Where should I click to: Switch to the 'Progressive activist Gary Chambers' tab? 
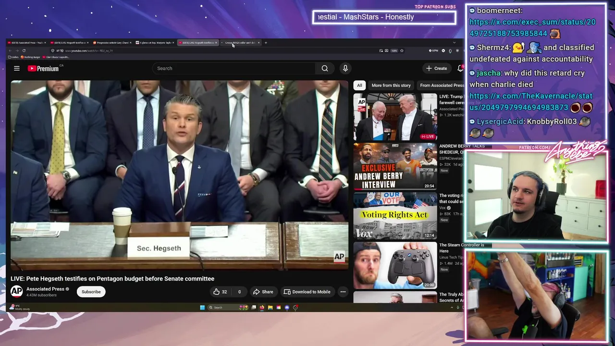pos(112,43)
